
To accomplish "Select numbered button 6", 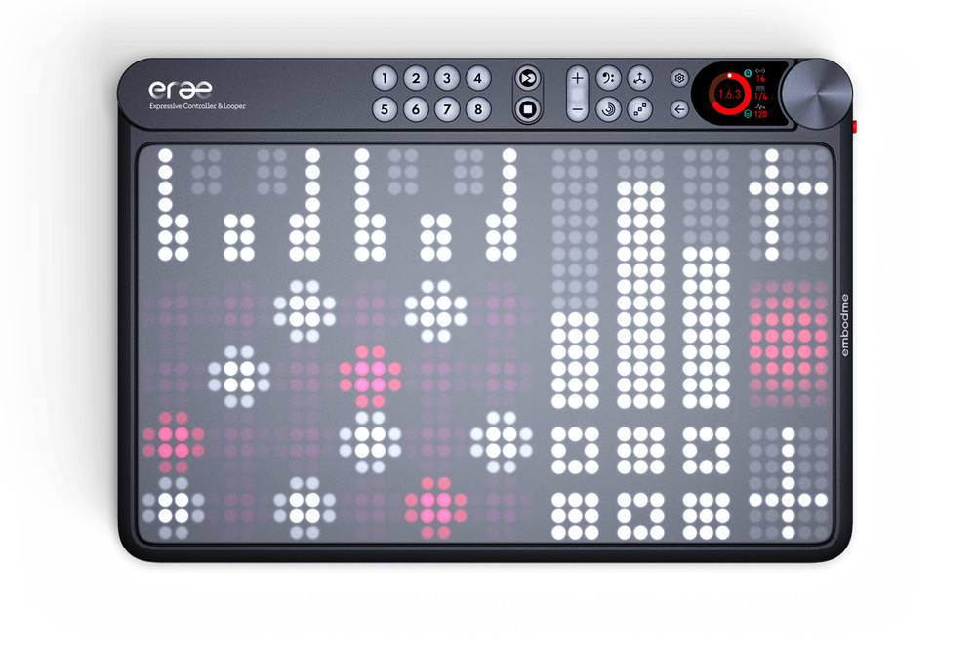I will [416, 109].
